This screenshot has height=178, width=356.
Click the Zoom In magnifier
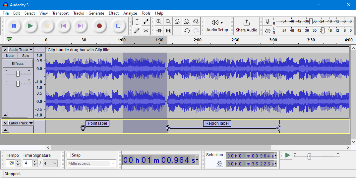pos(159,22)
